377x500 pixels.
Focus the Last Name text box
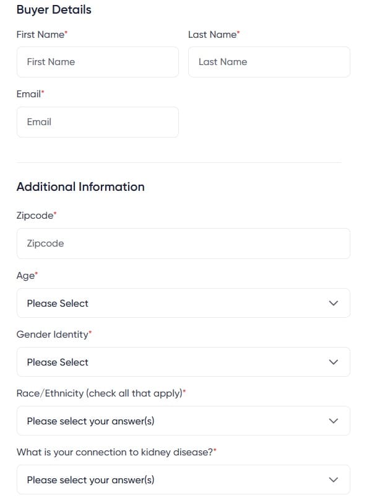[x=269, y=62]
